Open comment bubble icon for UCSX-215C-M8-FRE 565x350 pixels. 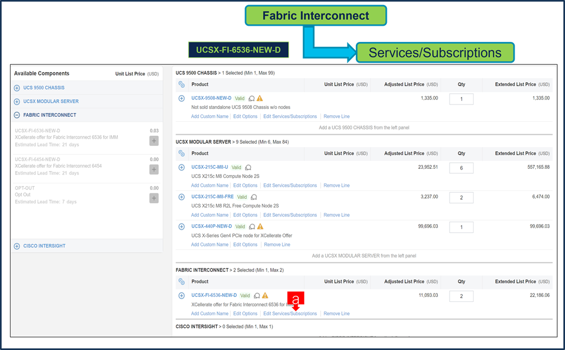click(x=254, y=197)
